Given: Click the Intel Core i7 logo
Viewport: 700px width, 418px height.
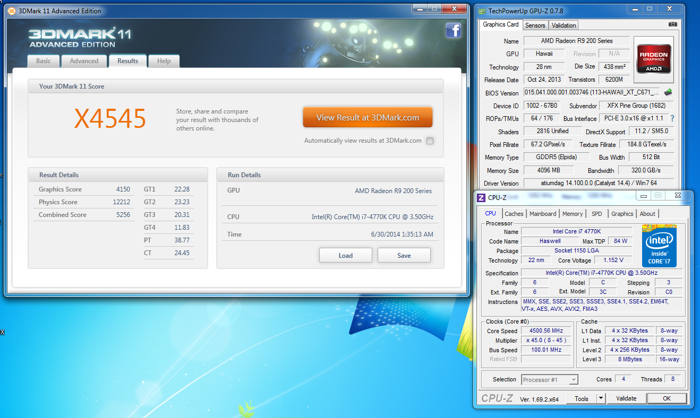Looking at the screenshot, I should coord(659,246).
